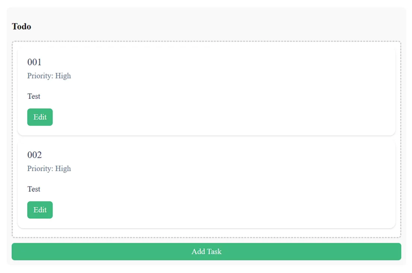Click Edit button on task 002
This screenshot has width=412, height=273.
pos(40,210)
